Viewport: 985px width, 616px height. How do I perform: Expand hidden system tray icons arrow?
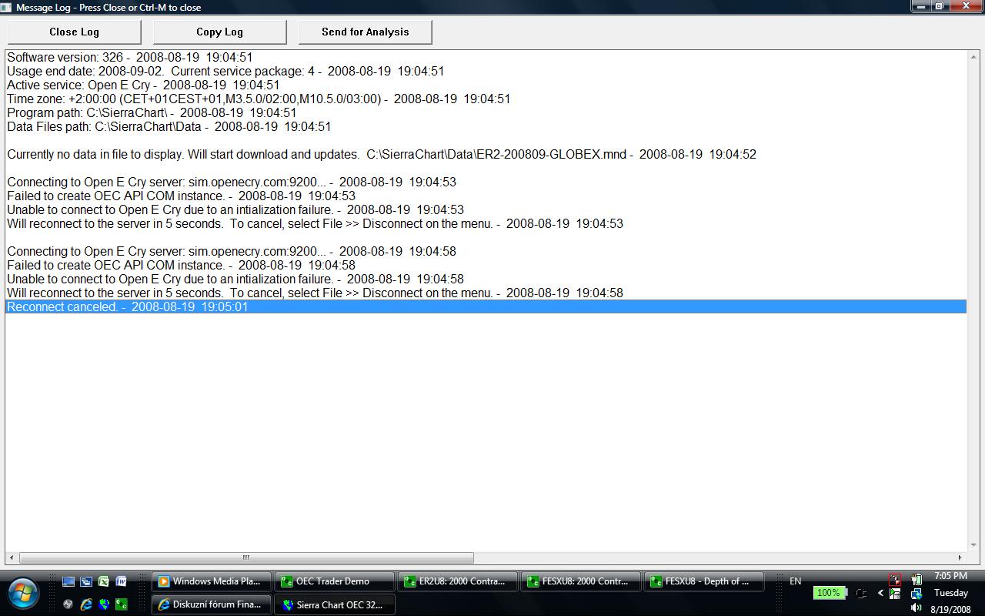click(x=880, y=593)
